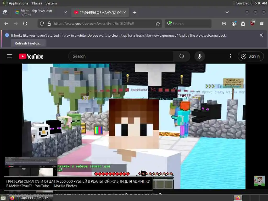Click the Refresh Firefox button
The image size is (268, 201).
coord(29,43)
